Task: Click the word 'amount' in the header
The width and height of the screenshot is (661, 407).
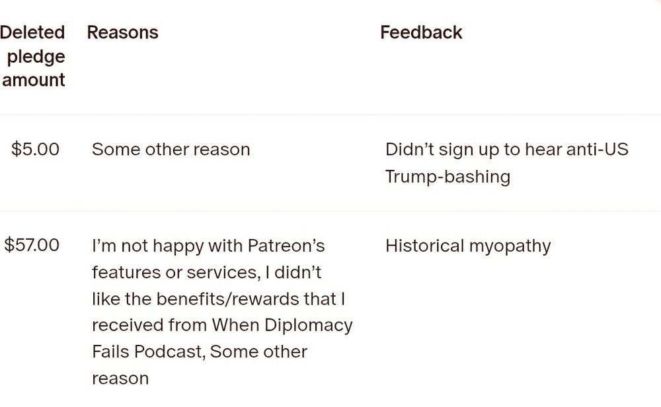Action: point(33,80)
